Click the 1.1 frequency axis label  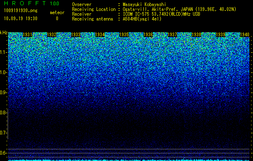(x=3, y=52)
